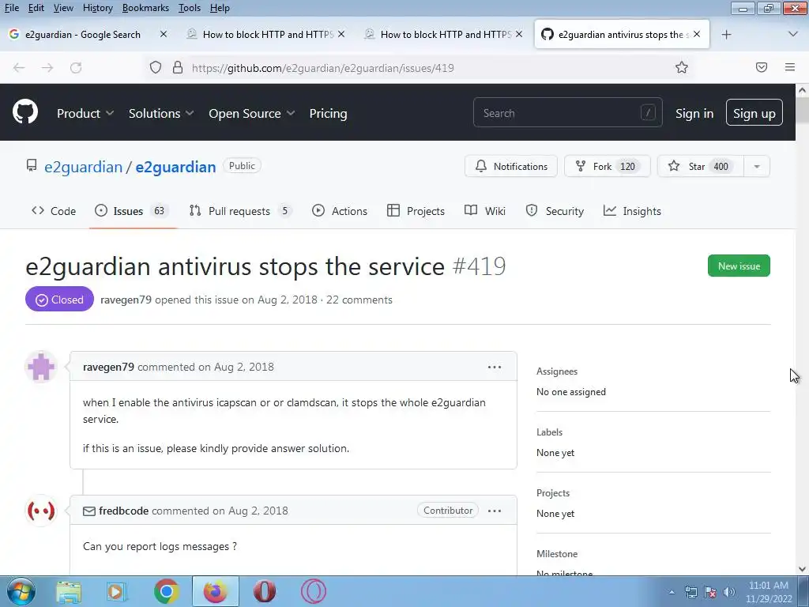Open the Wiki tab

(485, 210)
